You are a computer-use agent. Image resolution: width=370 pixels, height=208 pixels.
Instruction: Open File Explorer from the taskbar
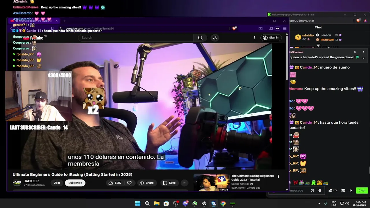[157, 203]
